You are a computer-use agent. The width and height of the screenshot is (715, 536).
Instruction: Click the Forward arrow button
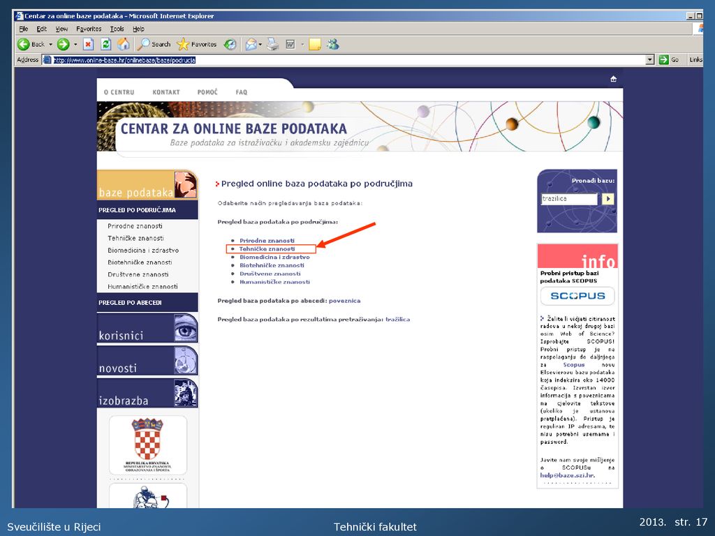click(x=64, y=44)
